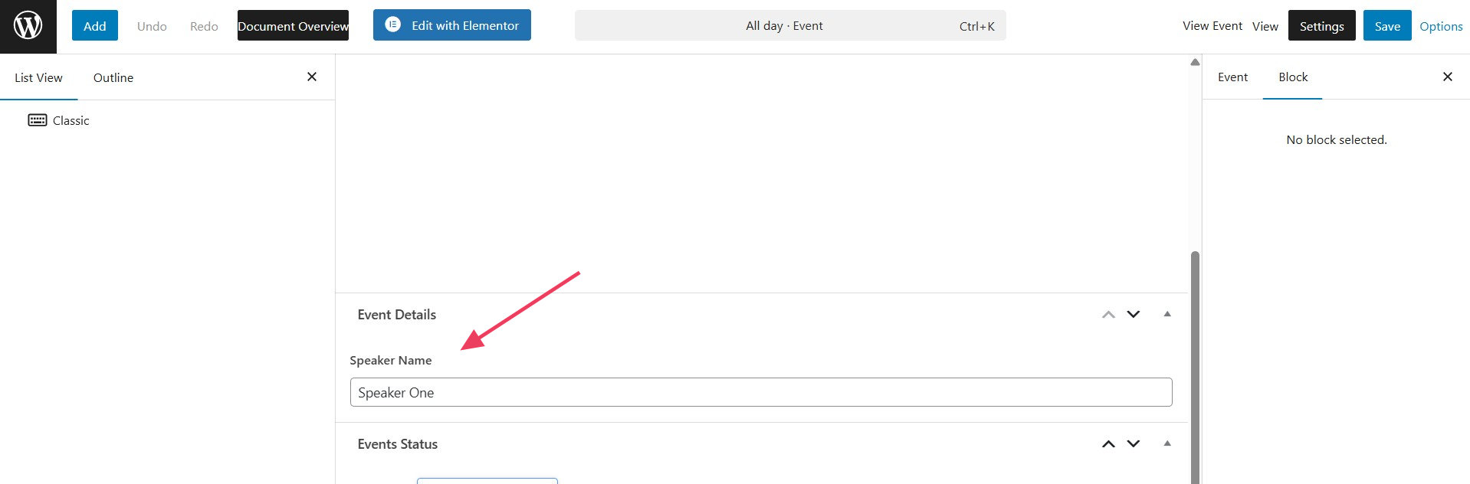Move Event Details panel down

(x=1133, y=314)
